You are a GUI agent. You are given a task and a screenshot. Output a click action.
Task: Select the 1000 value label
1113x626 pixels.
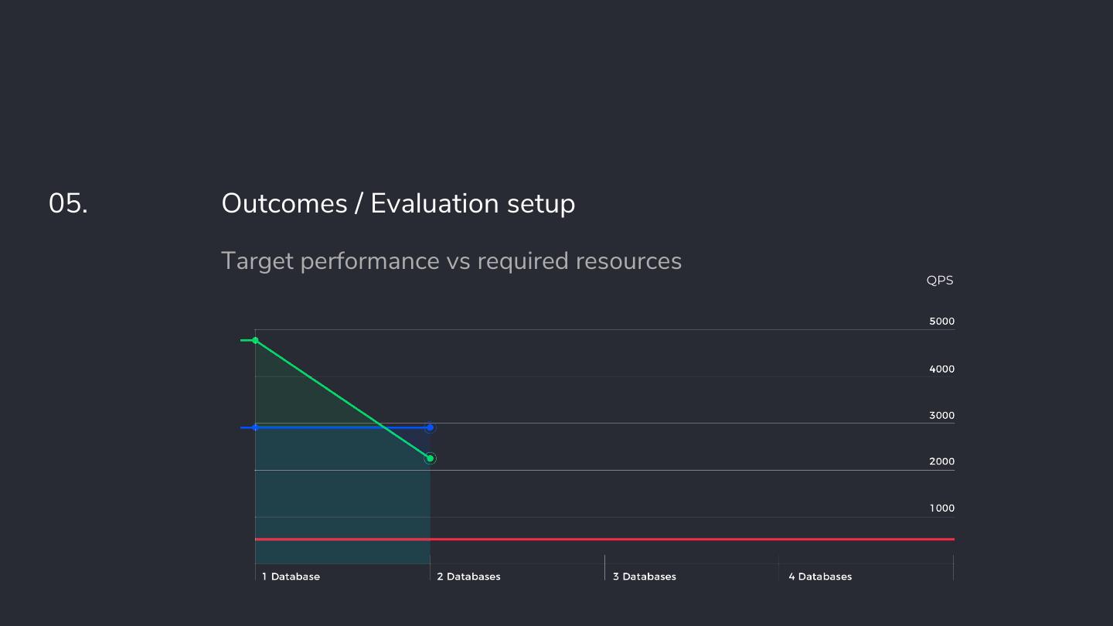point(941,509)
